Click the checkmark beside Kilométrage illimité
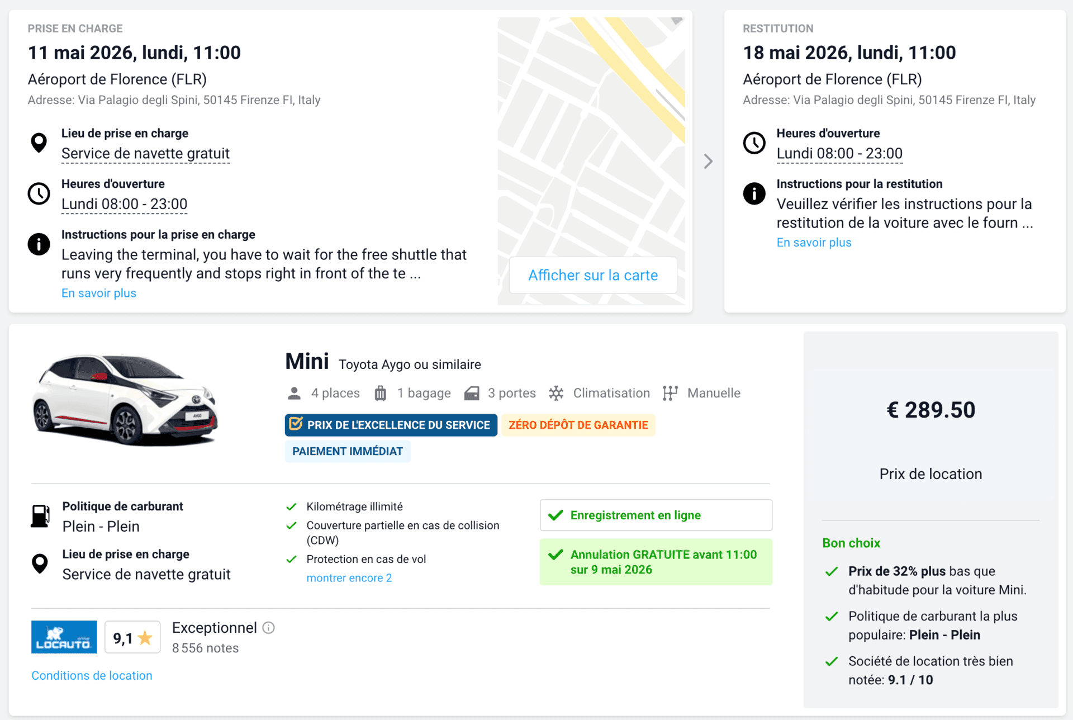 pyautogui.click(x=292, y=506)
